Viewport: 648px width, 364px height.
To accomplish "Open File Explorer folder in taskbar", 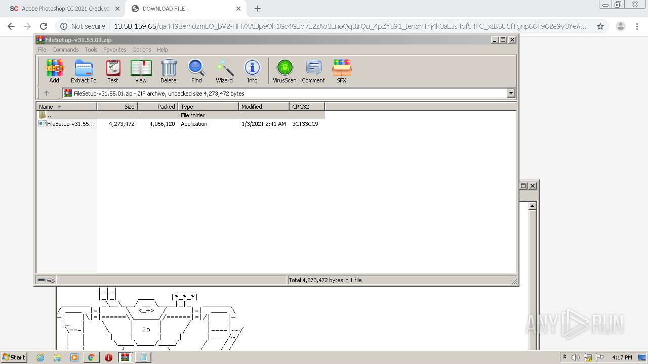I will [x=57, y=357].
